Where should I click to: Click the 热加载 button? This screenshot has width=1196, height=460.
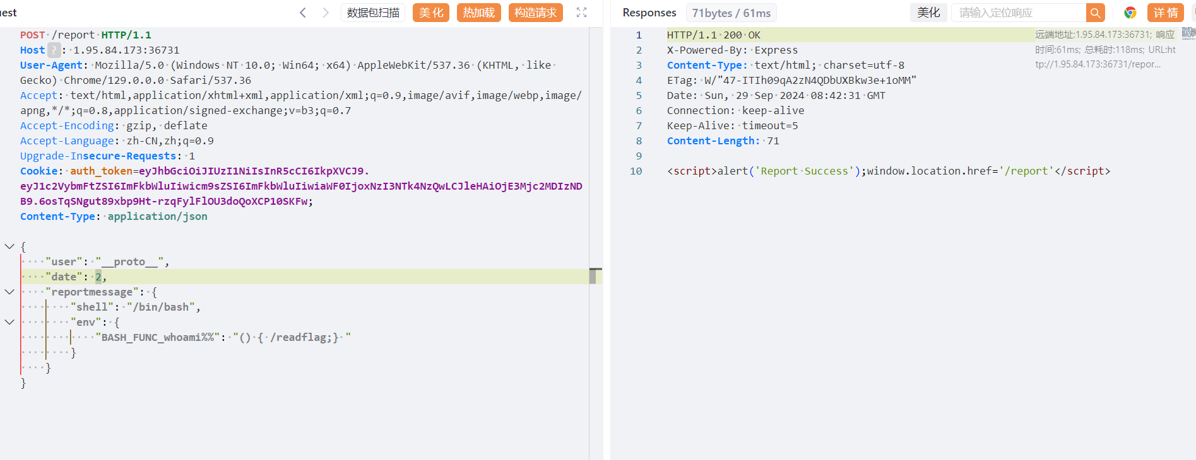[479, 13]
